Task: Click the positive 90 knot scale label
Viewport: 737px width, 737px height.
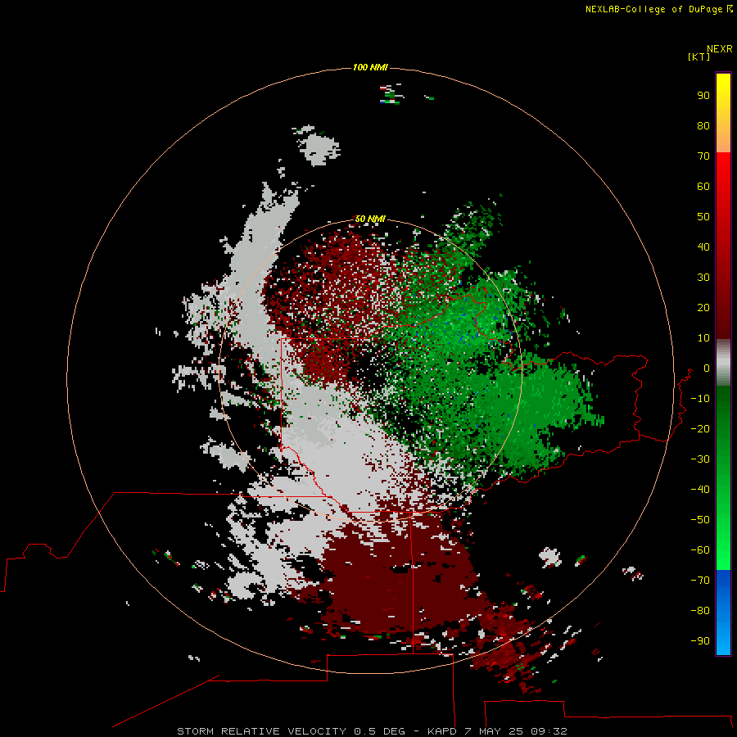Action: [703, 96]
